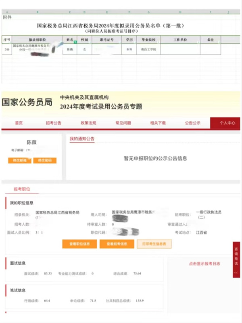
Task: Click the 申论成绩 value 71.5
Action: [x=93, y=301]
